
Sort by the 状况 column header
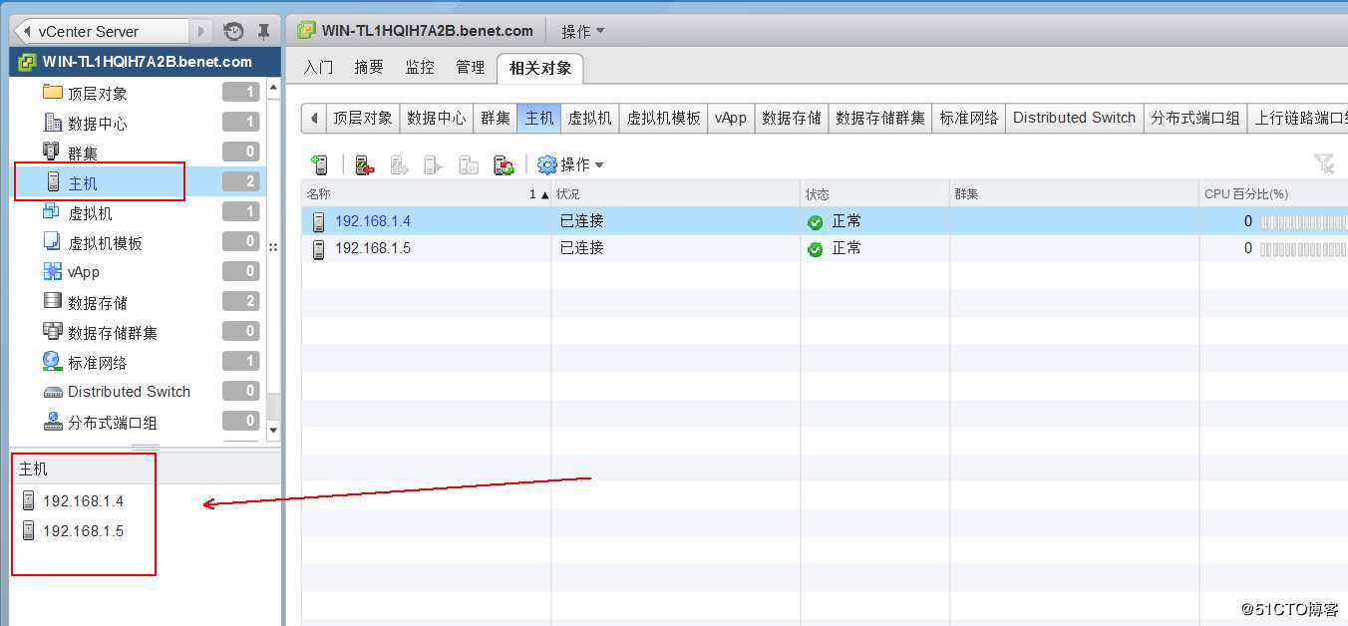pos(676,193)
